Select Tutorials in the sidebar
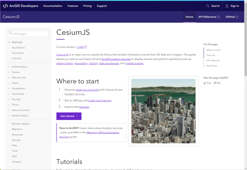This screenshot has height=170, width=247. tap(16, 58)
